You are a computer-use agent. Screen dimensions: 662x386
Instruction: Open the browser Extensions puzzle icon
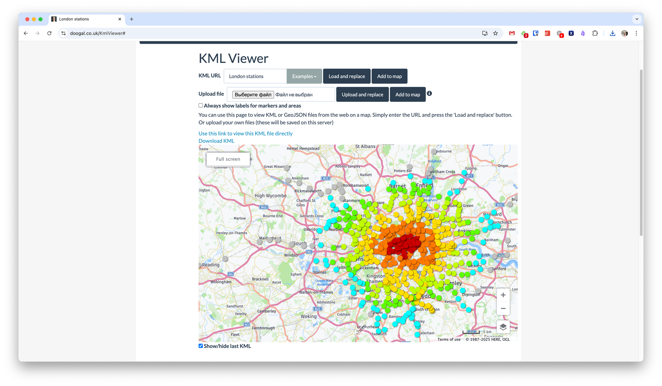[x=595, y=33]
